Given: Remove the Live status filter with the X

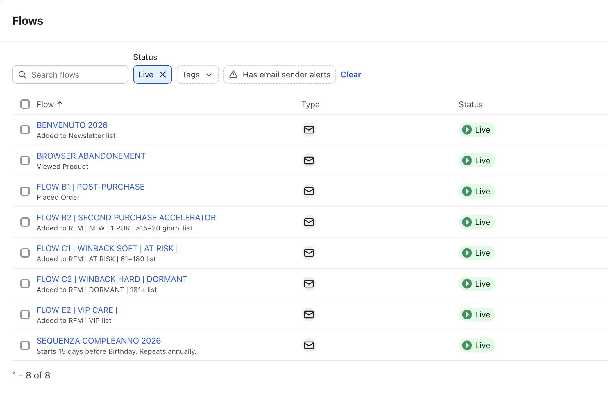Looking at the screenshot, I should pyautogui.click(x=163, y=75).
